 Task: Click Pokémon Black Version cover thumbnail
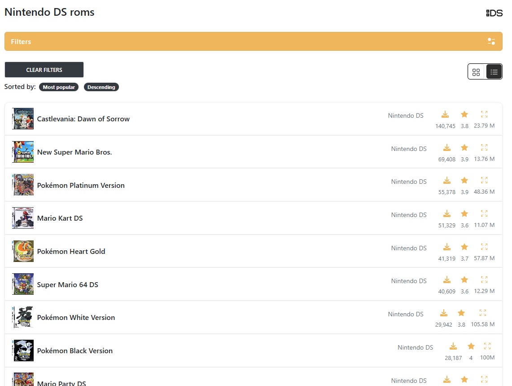[23, 351]
